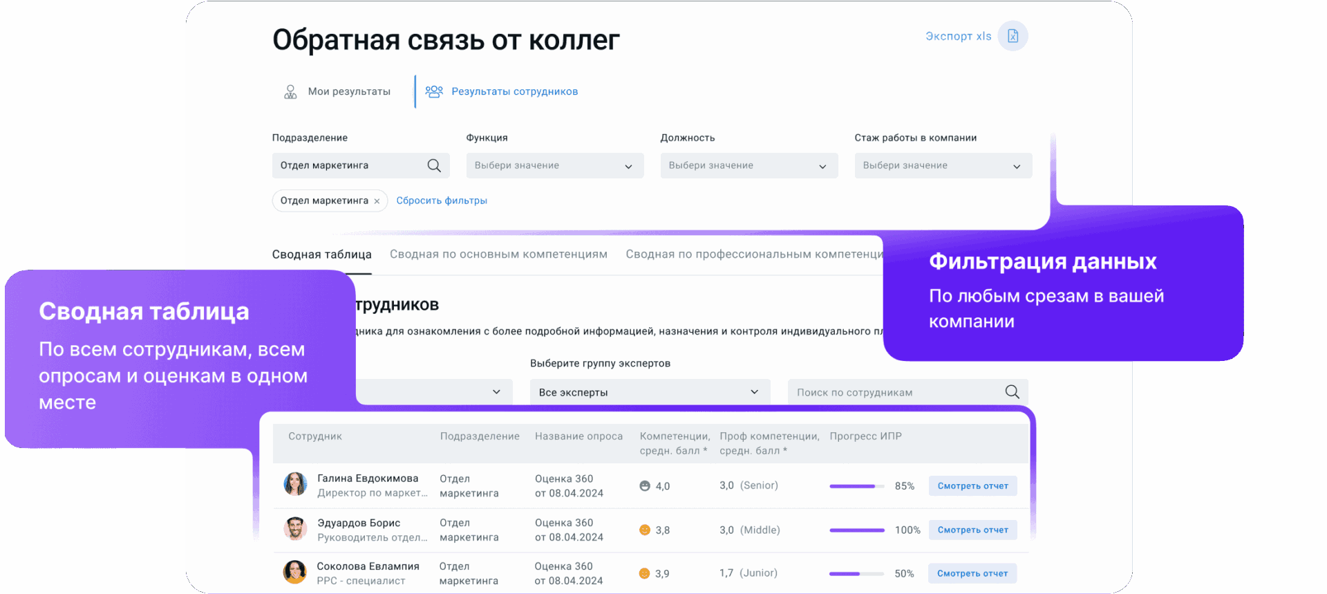
Task: Expand Стаж работы в компании dropdown
Action: pos(943,166)
